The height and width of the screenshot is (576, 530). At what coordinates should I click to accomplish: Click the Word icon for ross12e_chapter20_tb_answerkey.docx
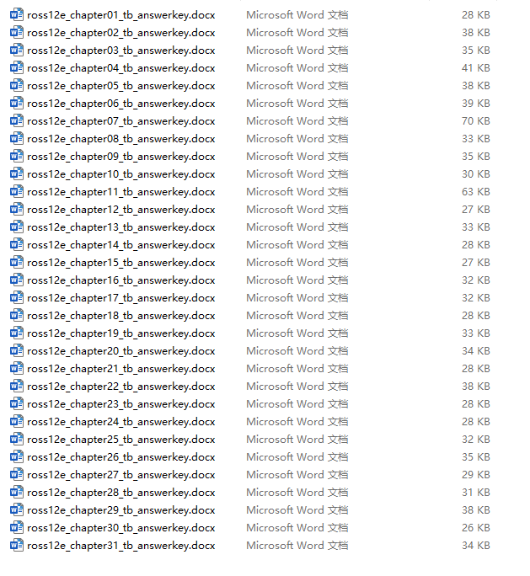(x=17, y=351)
